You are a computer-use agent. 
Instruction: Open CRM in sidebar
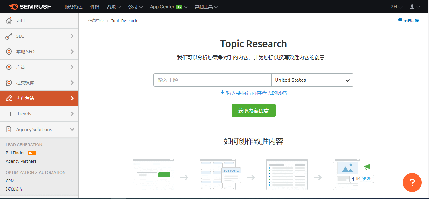click(x=10, y=181)
